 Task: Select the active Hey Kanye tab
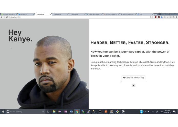[43, 14]
